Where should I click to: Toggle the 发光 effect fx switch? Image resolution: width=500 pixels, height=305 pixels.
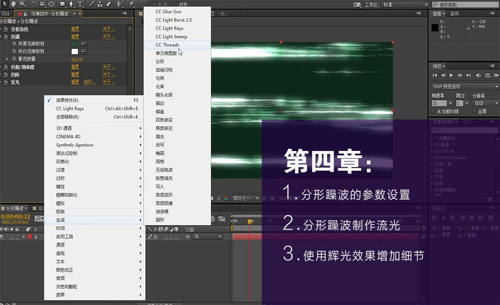6,82
